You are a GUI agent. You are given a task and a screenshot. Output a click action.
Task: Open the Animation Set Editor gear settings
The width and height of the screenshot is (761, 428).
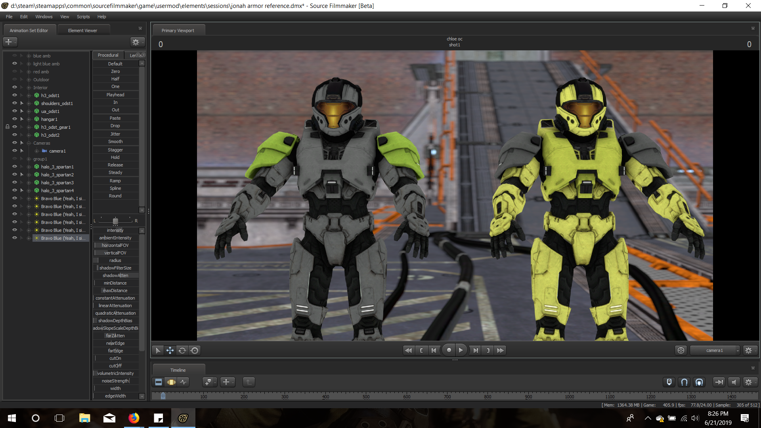(x=137, y=42)
